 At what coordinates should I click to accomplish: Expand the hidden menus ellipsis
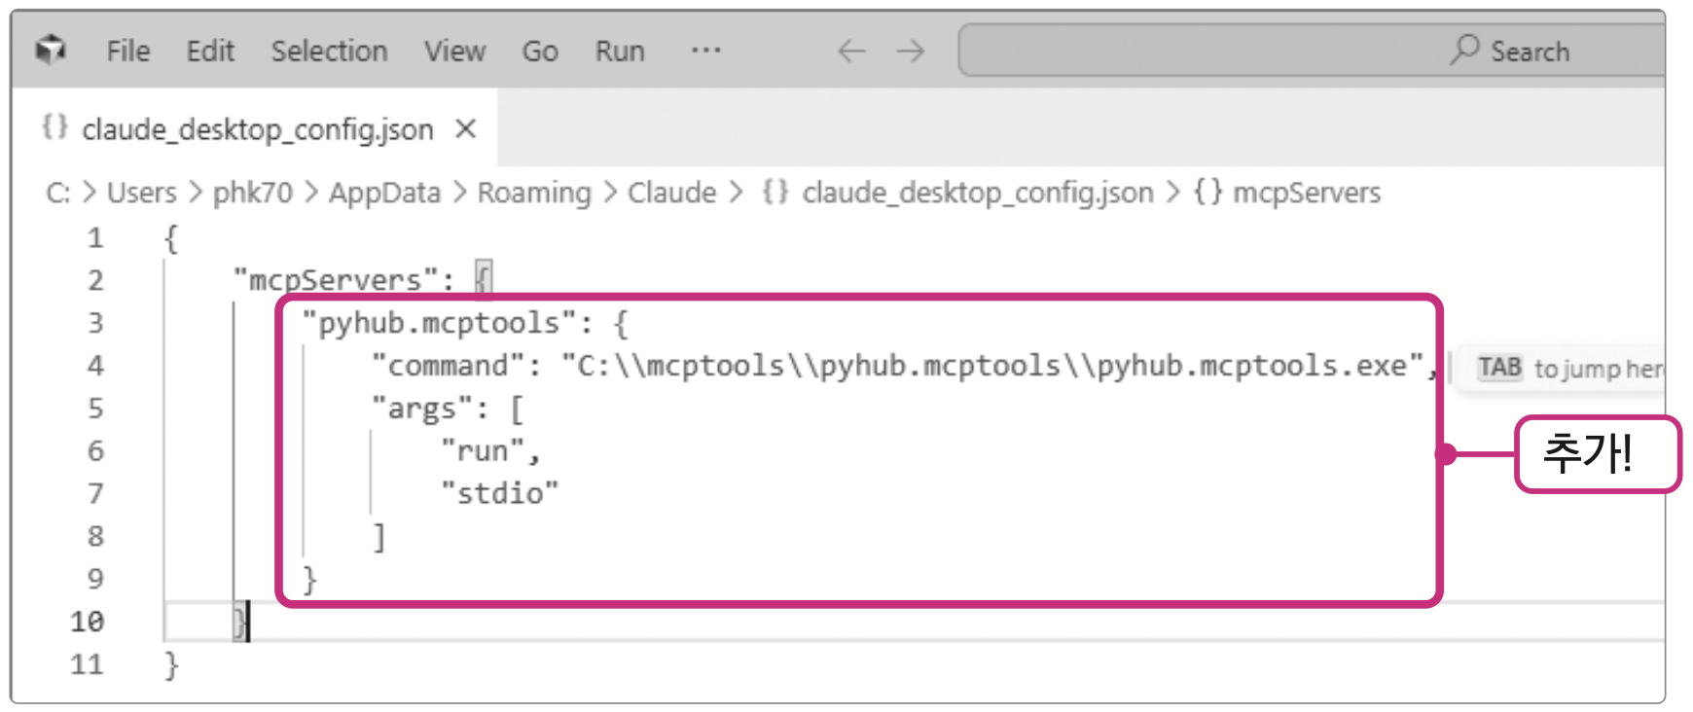tap(705, 51)
